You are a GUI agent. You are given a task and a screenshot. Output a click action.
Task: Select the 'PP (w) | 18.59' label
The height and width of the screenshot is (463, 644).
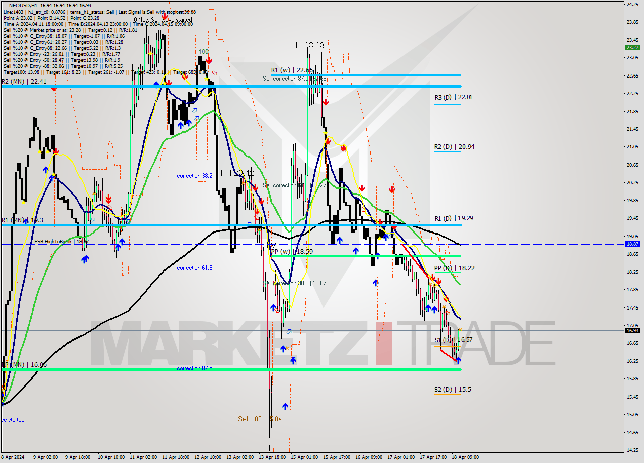pos(291,251)
